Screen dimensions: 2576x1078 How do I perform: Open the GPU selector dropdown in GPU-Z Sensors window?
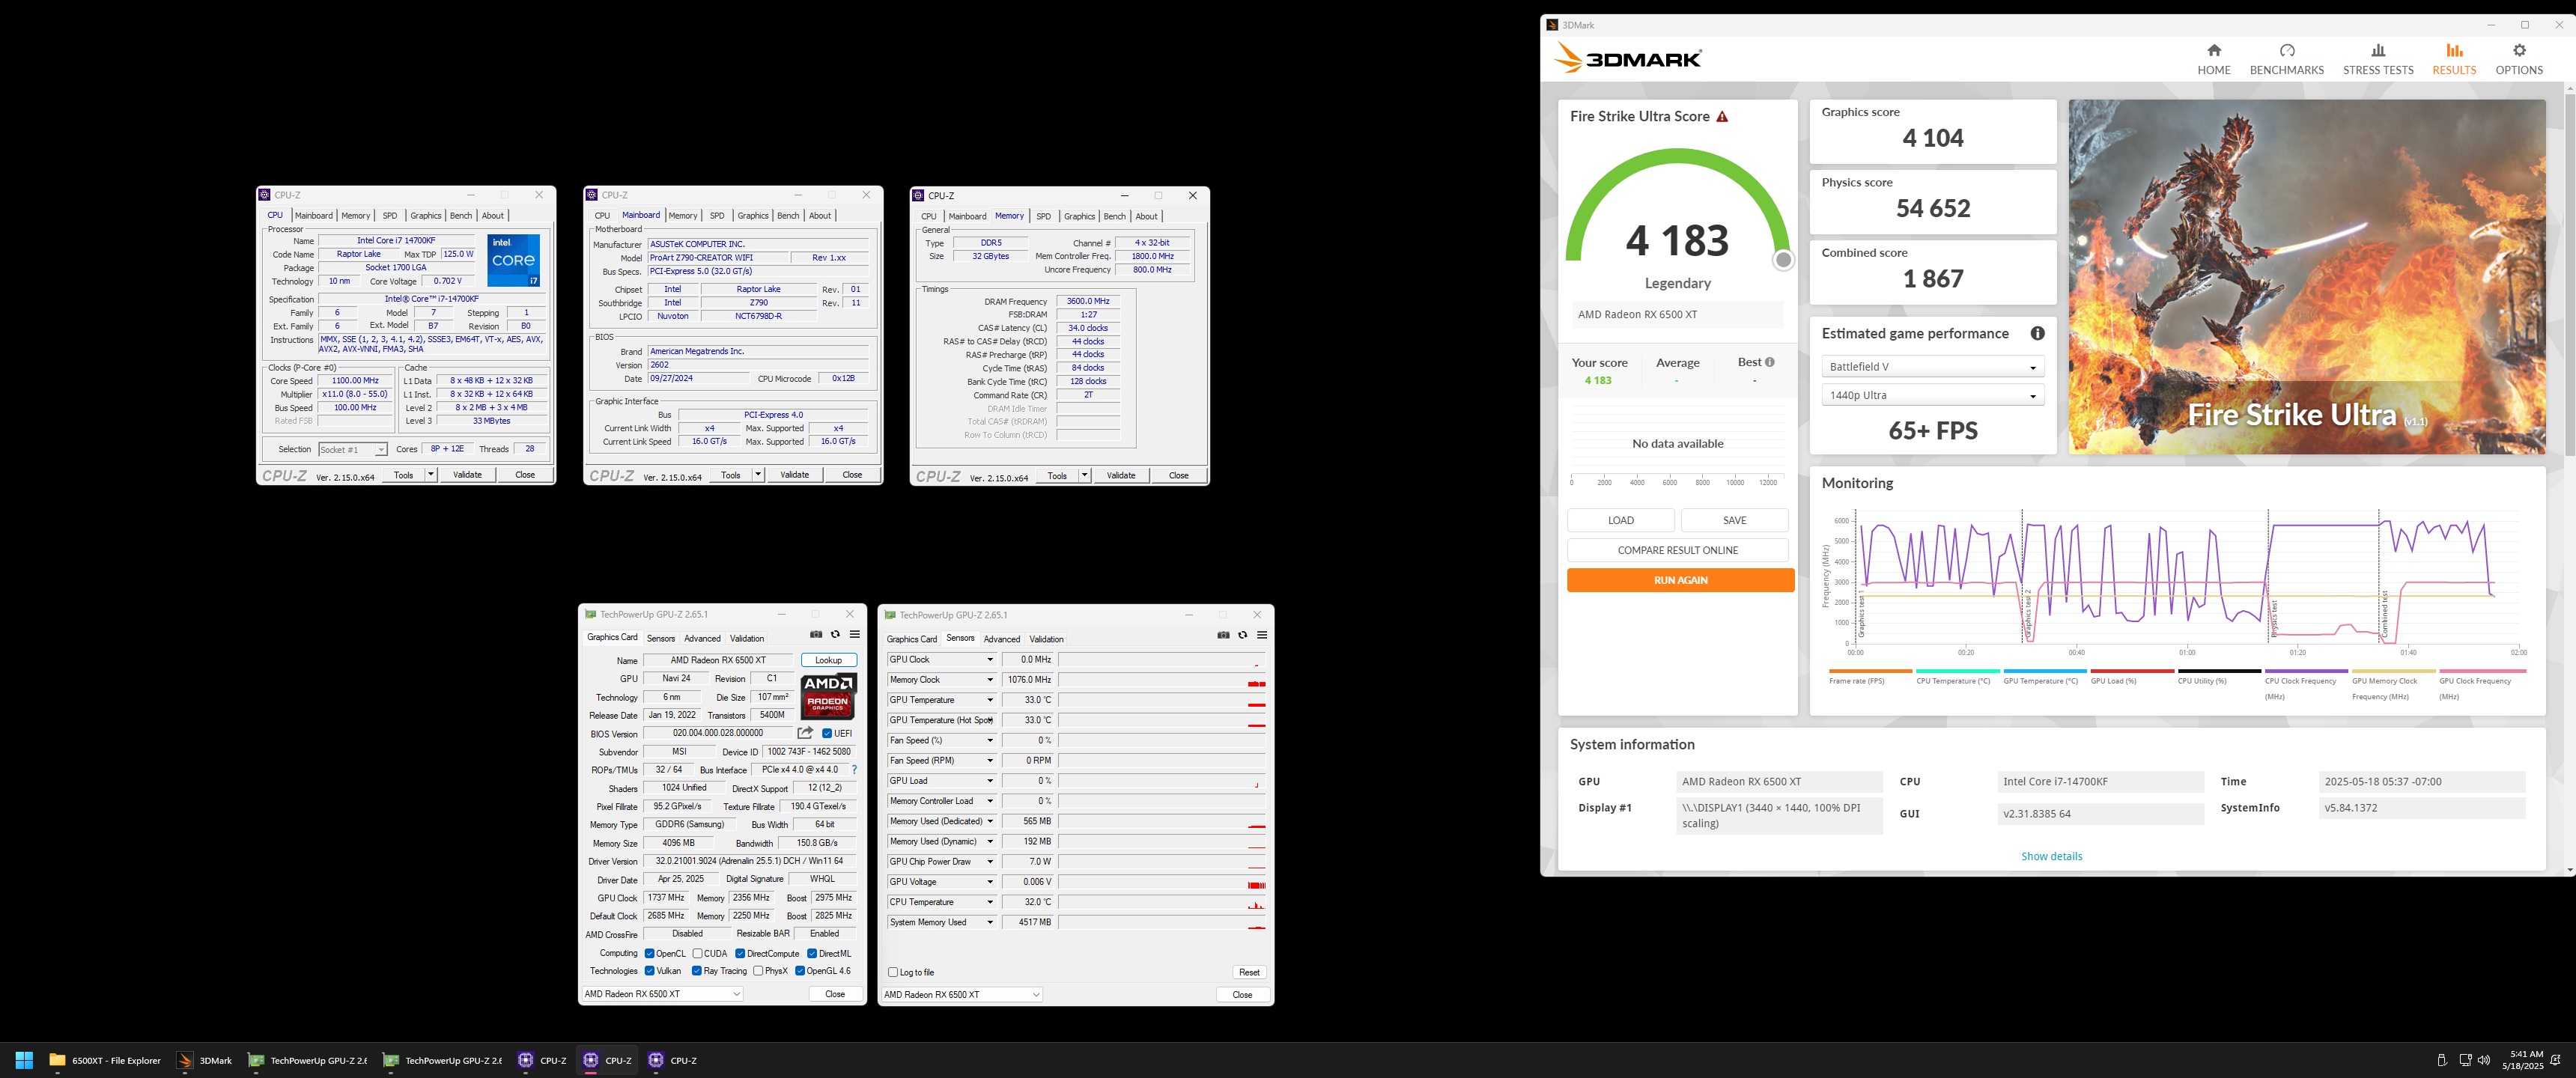962,995
